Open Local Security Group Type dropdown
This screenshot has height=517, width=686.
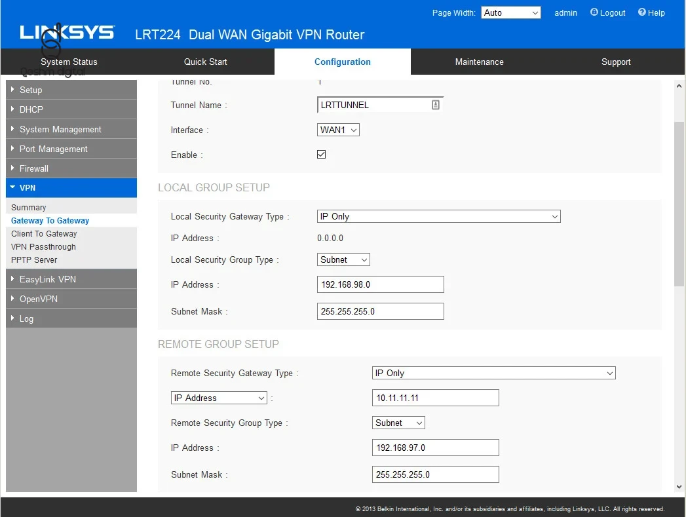343,260
